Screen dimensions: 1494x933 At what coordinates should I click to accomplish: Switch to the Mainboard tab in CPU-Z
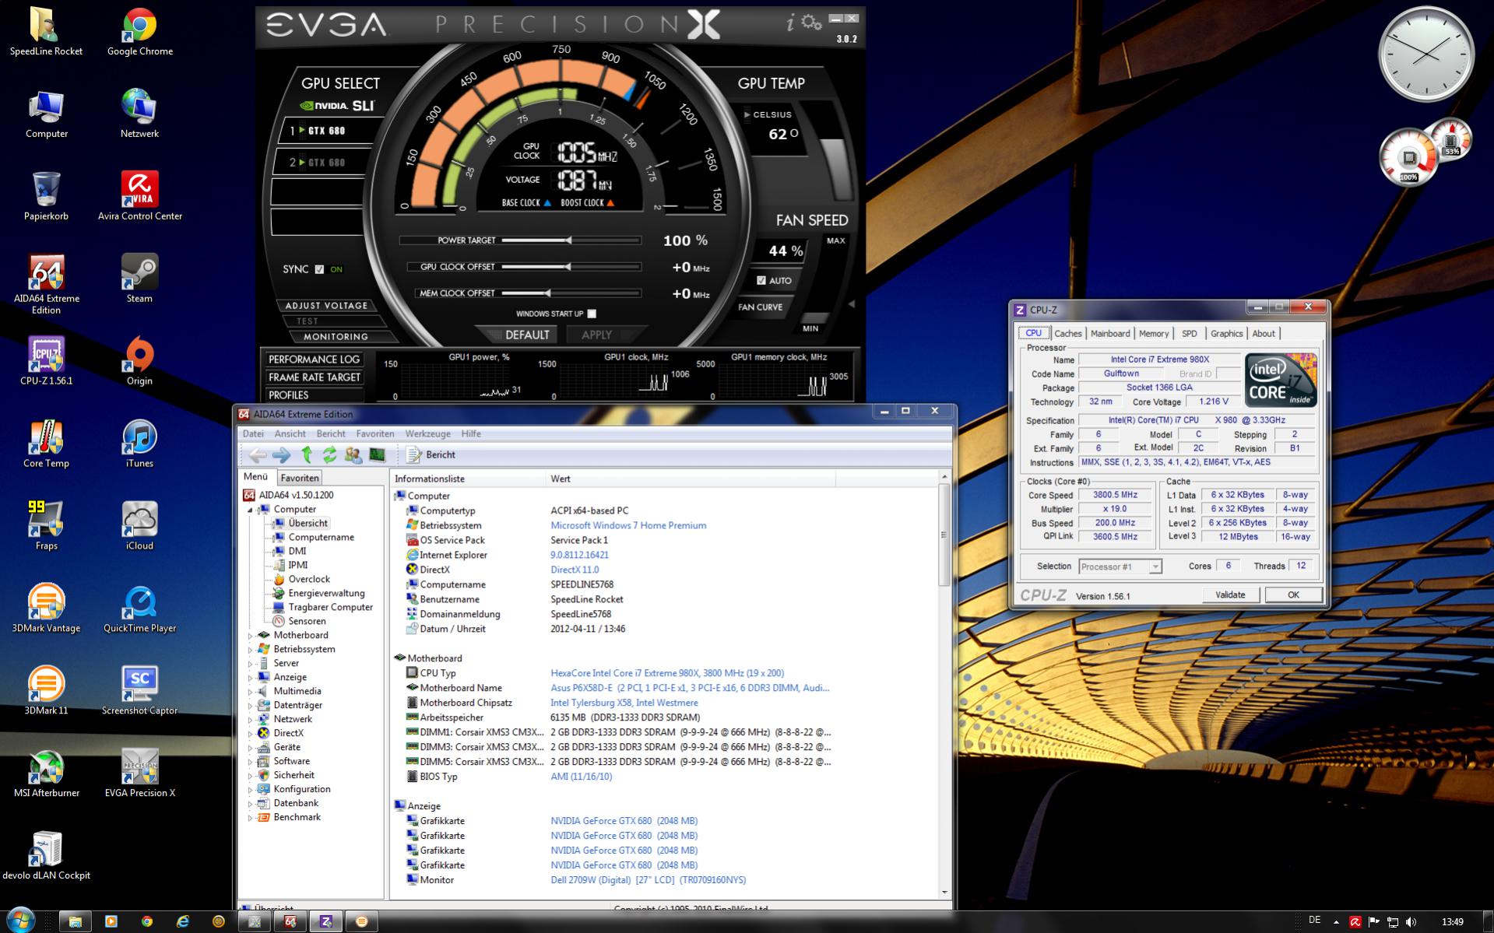coord(1110,334)
